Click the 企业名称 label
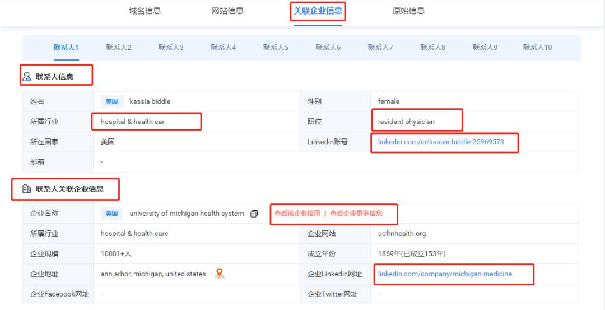The image size is (605, 310). click(x=44, y=214)
